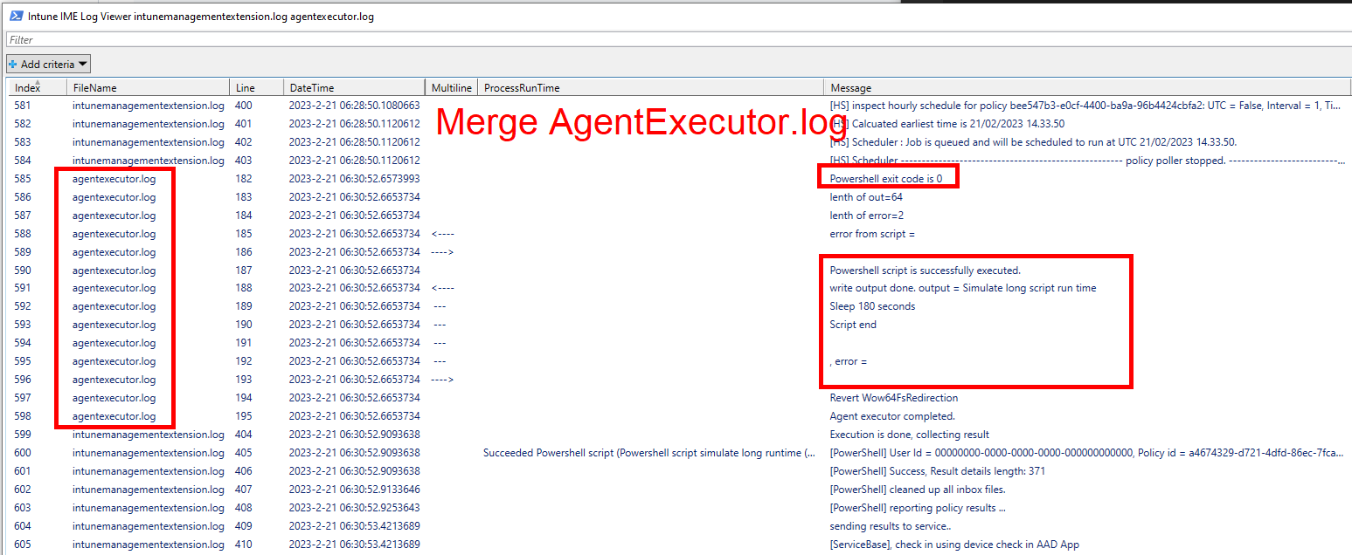Select '[HS] Scheduler : Job is queued' message
The image size is (1352, 555).
pos(1033,142)
